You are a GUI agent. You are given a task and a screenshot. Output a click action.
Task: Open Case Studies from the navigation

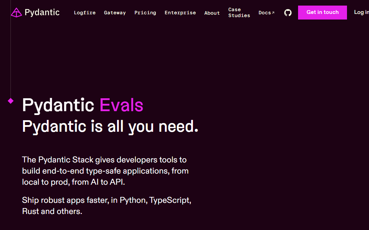[239, 13]
